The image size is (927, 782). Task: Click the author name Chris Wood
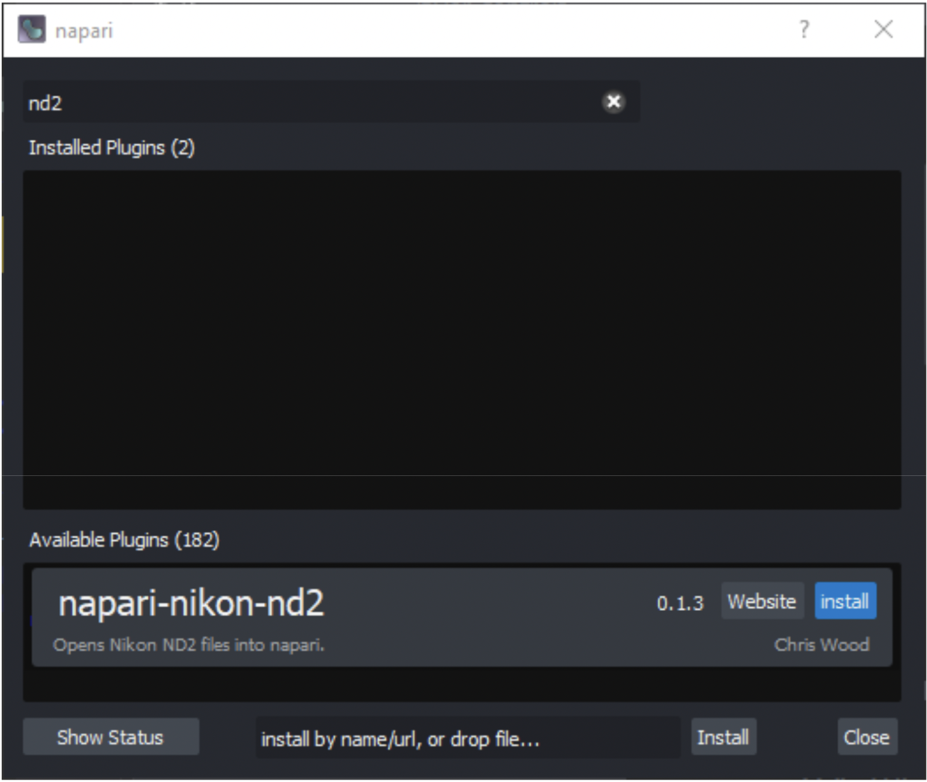point(822,645)
